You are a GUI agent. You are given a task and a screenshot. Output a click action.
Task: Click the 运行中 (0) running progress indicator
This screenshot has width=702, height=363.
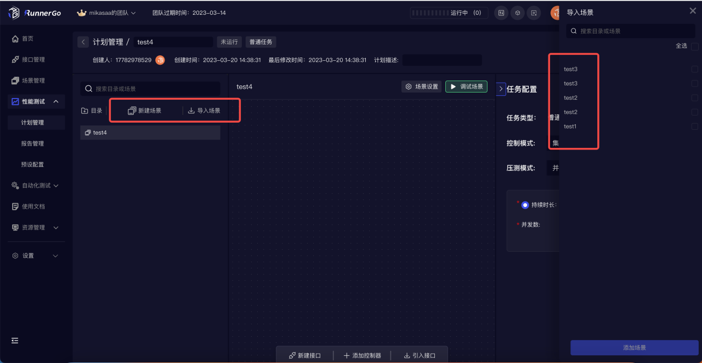click(x=449, y=13)
